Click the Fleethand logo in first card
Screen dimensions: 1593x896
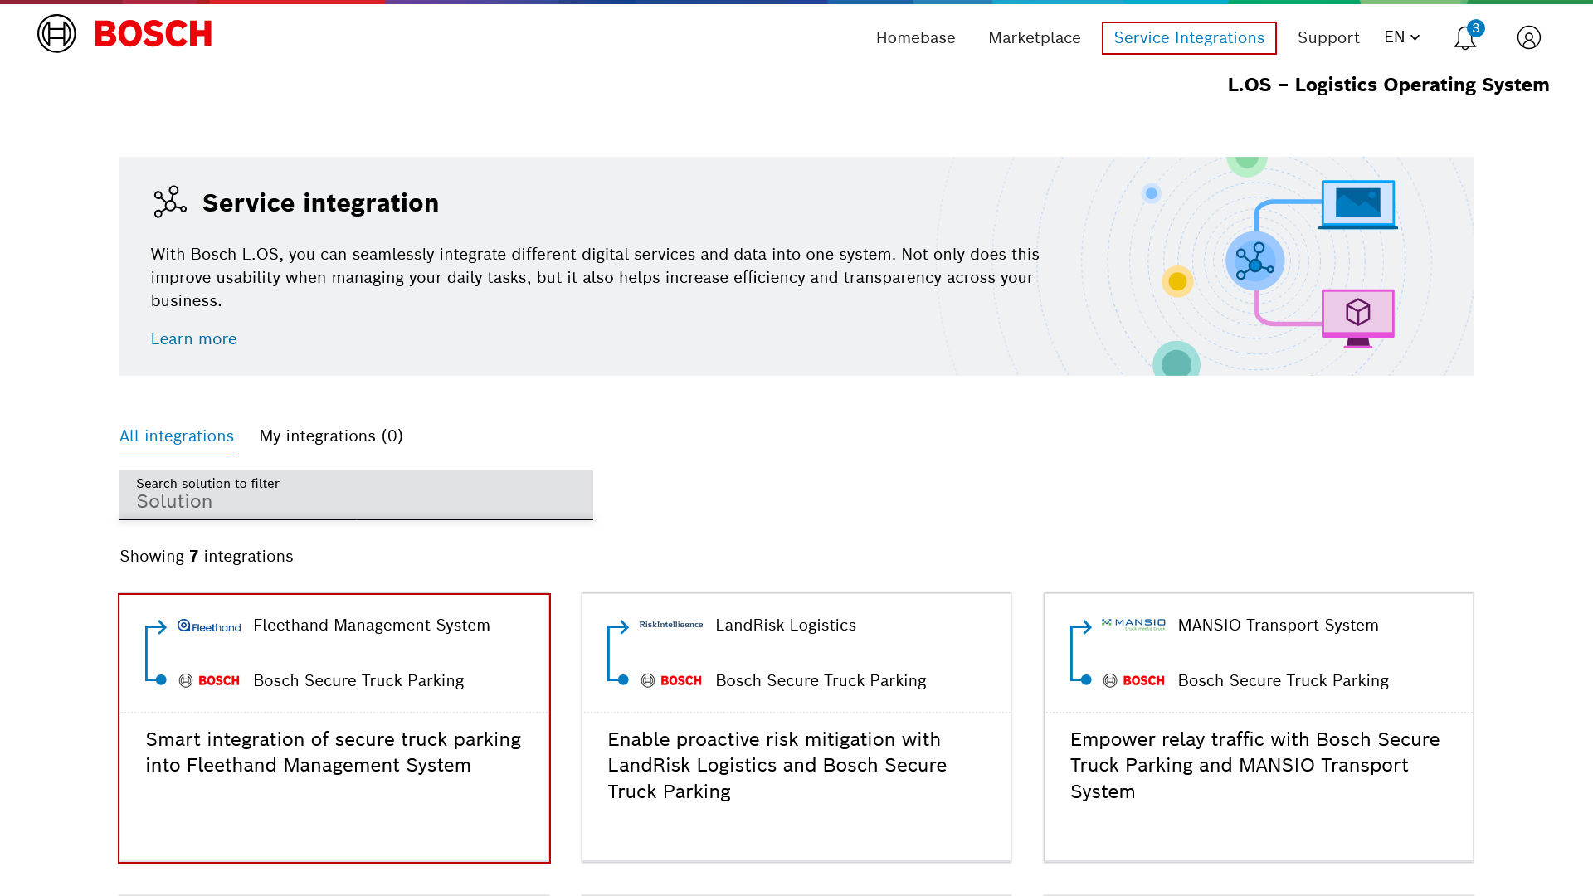click(209, 626)
